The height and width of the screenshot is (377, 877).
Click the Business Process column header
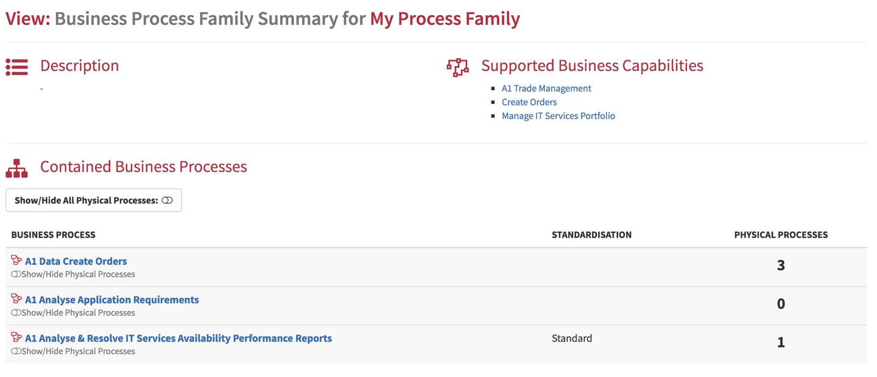coord(54,235)
